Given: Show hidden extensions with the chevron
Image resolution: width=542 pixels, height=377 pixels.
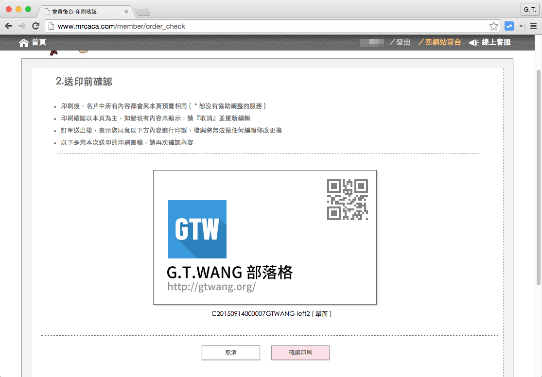Looking at the screenshot, I should tap(521, 26).
